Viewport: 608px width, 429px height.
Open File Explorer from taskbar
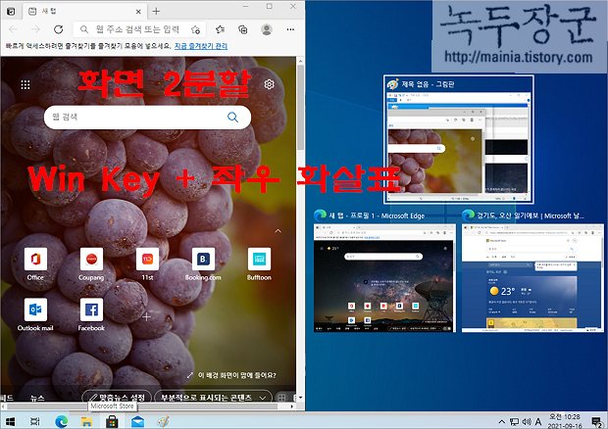(86, 421)
